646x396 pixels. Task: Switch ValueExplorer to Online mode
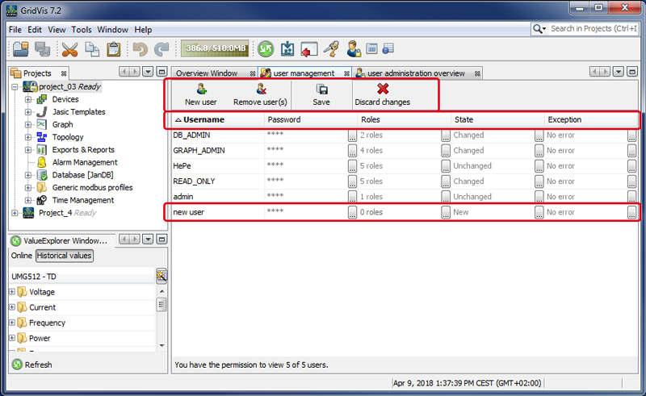(21, 256)
